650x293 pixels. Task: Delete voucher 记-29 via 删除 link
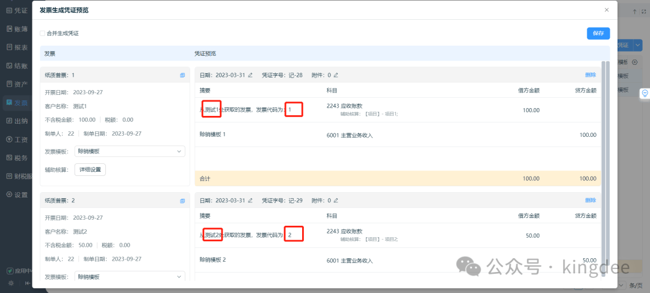coord(590,201)
